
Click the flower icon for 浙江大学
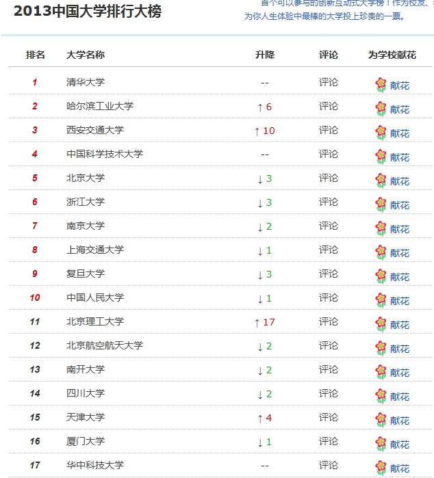381,204
